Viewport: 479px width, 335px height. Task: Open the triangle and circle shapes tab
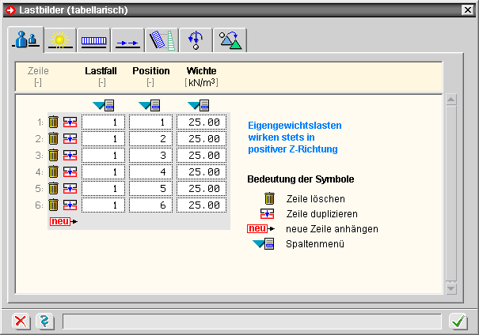coord(230,39)
